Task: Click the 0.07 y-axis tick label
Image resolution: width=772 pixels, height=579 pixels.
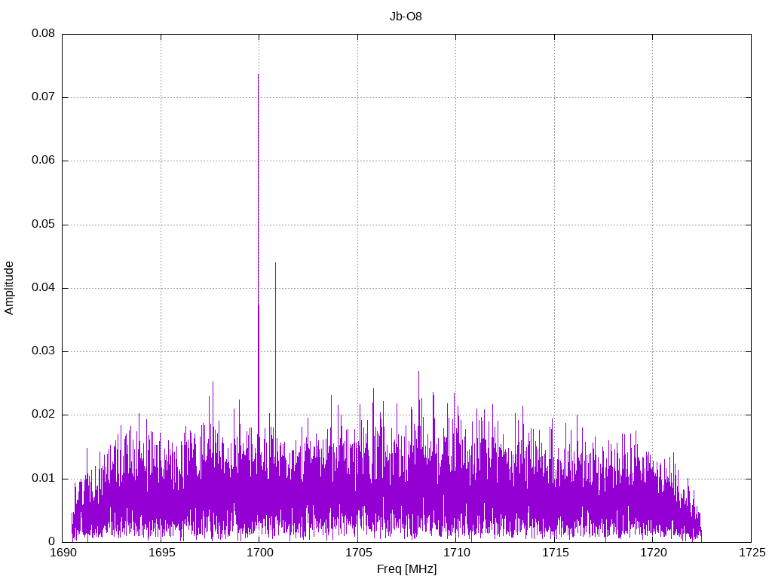Action: [x=42, y=97]
